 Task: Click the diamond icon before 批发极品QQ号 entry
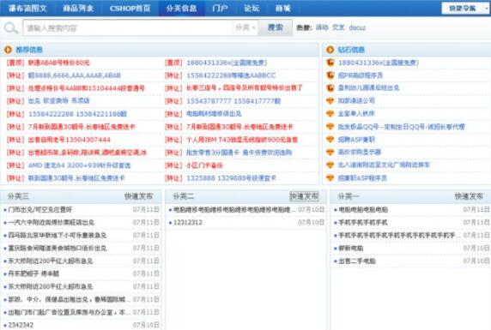pos(330,126)
